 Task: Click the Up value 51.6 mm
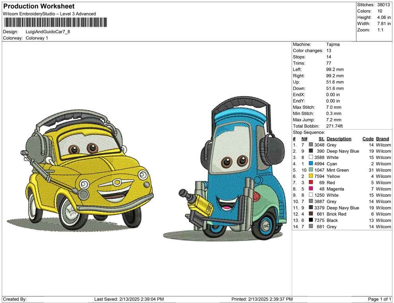pos(335,82)
